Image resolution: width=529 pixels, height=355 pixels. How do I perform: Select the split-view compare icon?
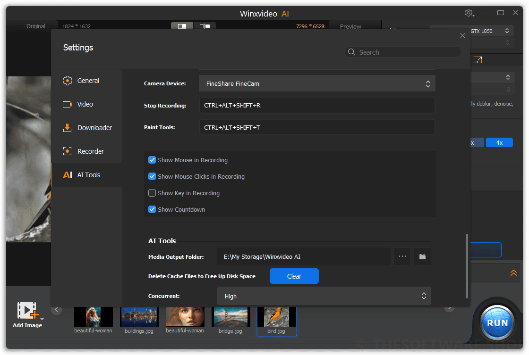click(182, 26)
